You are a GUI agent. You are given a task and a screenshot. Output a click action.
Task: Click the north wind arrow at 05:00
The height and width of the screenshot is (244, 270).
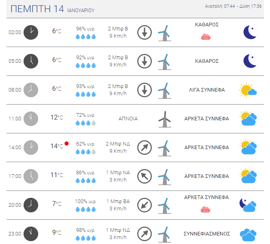pos(145,61)
